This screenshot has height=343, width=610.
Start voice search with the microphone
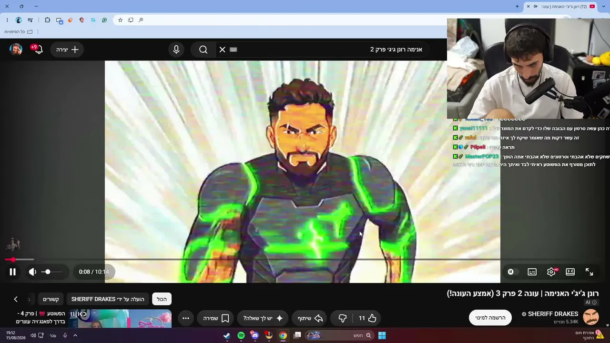point(176,50)
